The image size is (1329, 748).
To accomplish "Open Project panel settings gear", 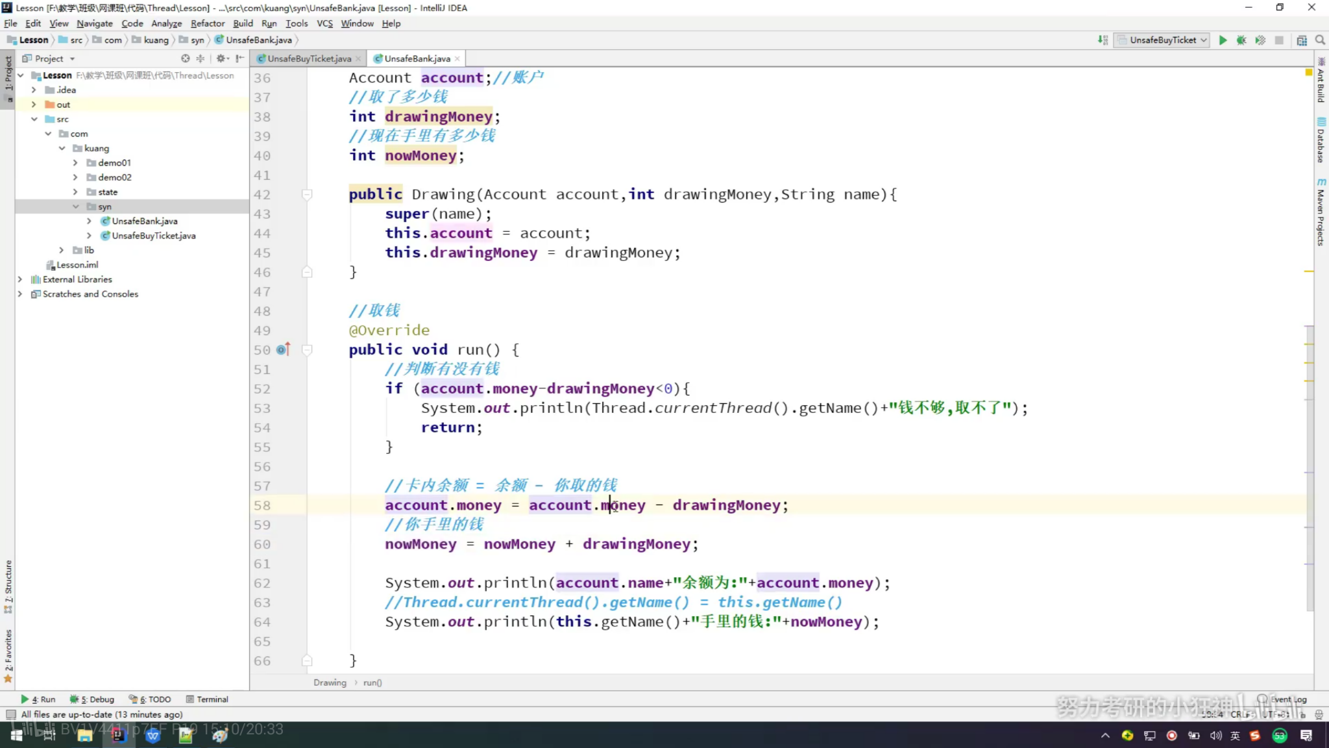I will [221, 58].
